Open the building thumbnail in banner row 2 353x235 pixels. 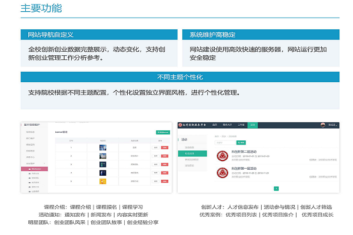click(x=102, y=156)
